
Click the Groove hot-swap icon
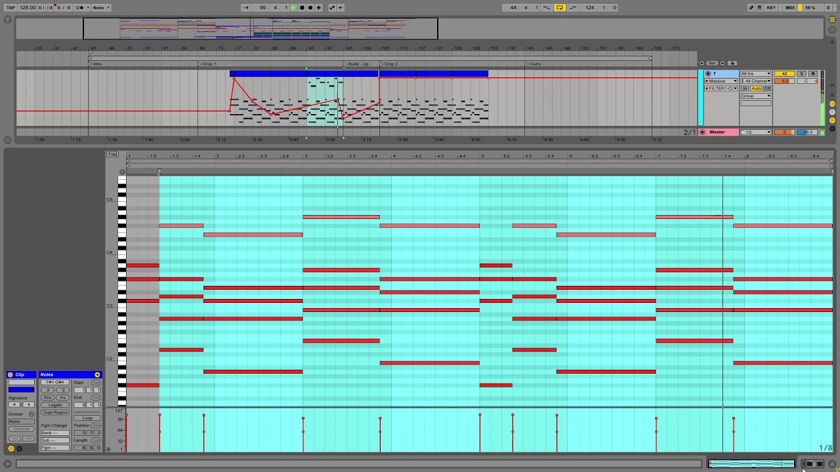click(31, 414)
